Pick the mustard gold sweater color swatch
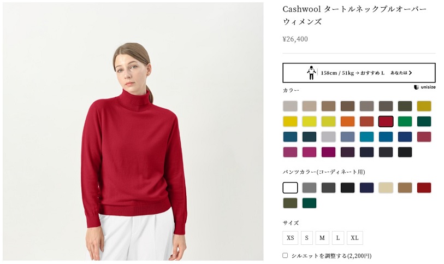The width and height of the screenshot is (444, 264). pyautogui.click(x=424, y=106)
